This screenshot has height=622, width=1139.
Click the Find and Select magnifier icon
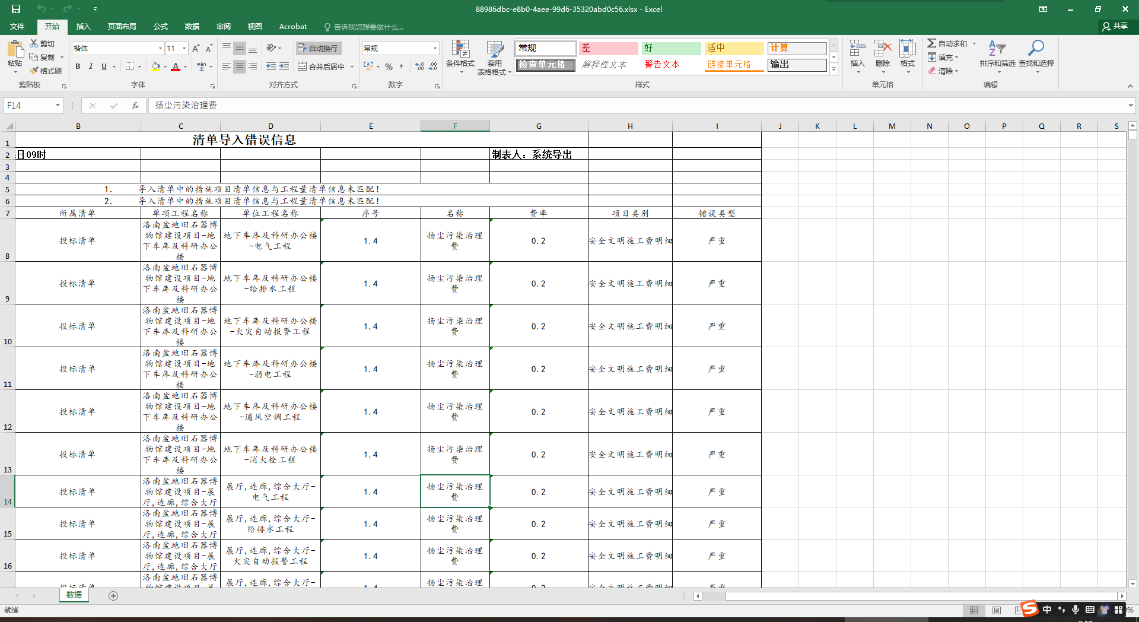(x=1036, y=49)
